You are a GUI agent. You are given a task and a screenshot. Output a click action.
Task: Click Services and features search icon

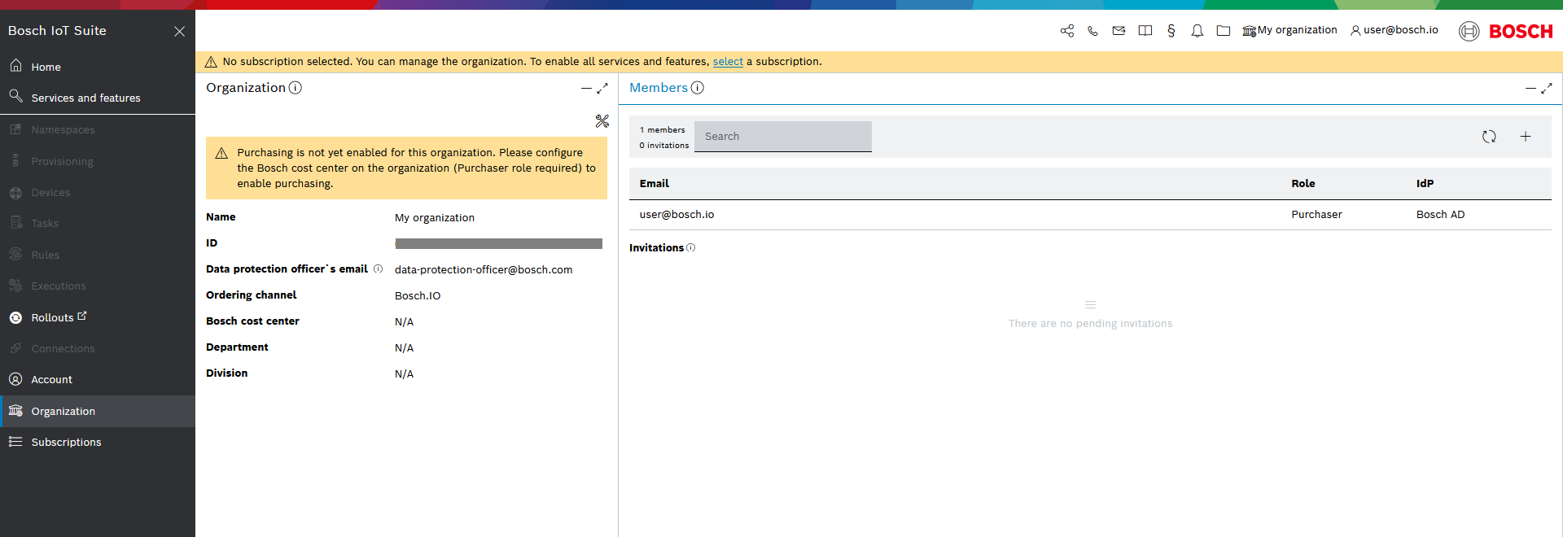15,96
